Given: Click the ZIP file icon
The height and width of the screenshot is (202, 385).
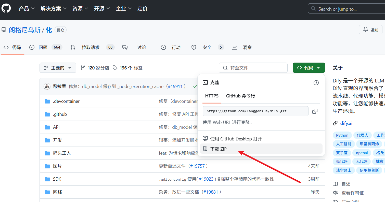Looking at the screenshot, I should pyautogui.click(x=205, y=149).
